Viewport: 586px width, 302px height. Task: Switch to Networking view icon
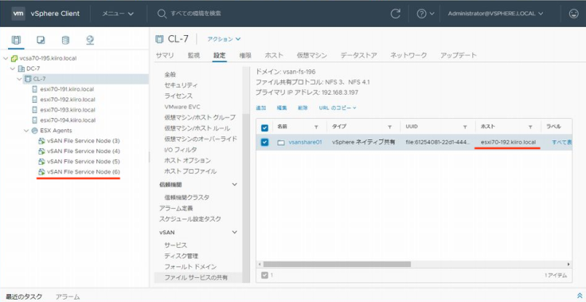[x=90, y=40]
